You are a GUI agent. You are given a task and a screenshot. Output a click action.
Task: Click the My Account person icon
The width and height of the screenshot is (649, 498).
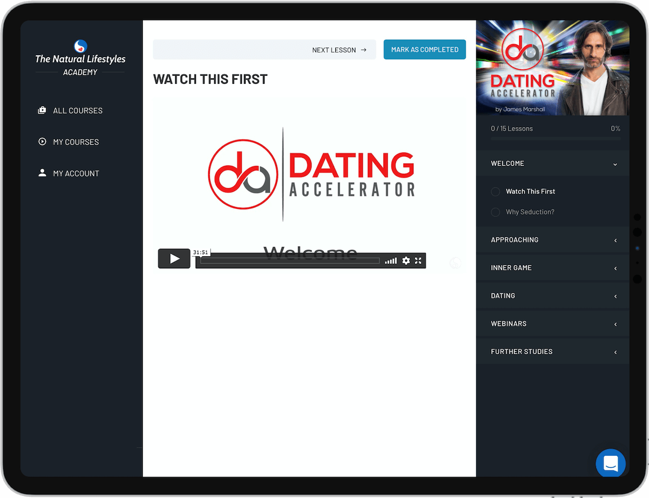point(42,173)
